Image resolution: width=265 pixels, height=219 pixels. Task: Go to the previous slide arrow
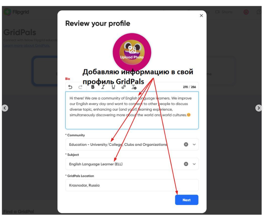point(5,108)
